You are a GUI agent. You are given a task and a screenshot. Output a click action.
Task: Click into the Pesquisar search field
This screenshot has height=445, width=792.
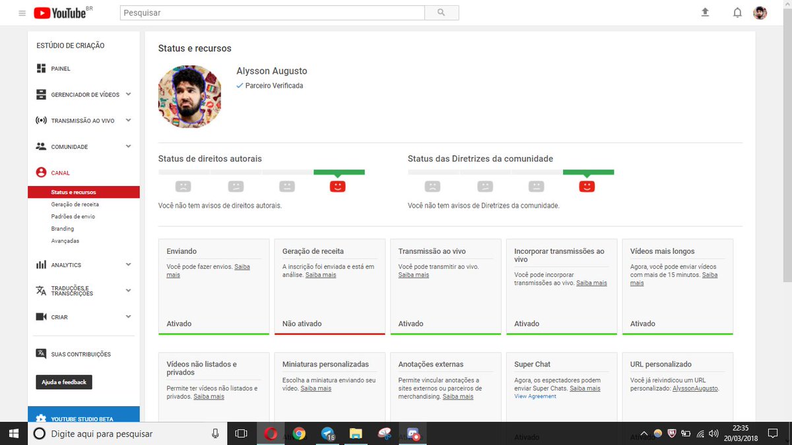[273, 13]
